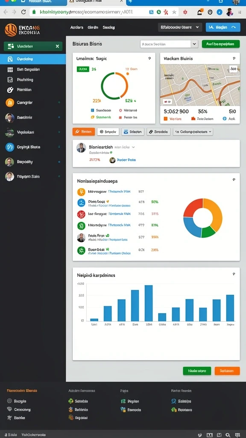Open the blue round Goyinji Biusta icon
246x438 pixels.
click(10, 147)
